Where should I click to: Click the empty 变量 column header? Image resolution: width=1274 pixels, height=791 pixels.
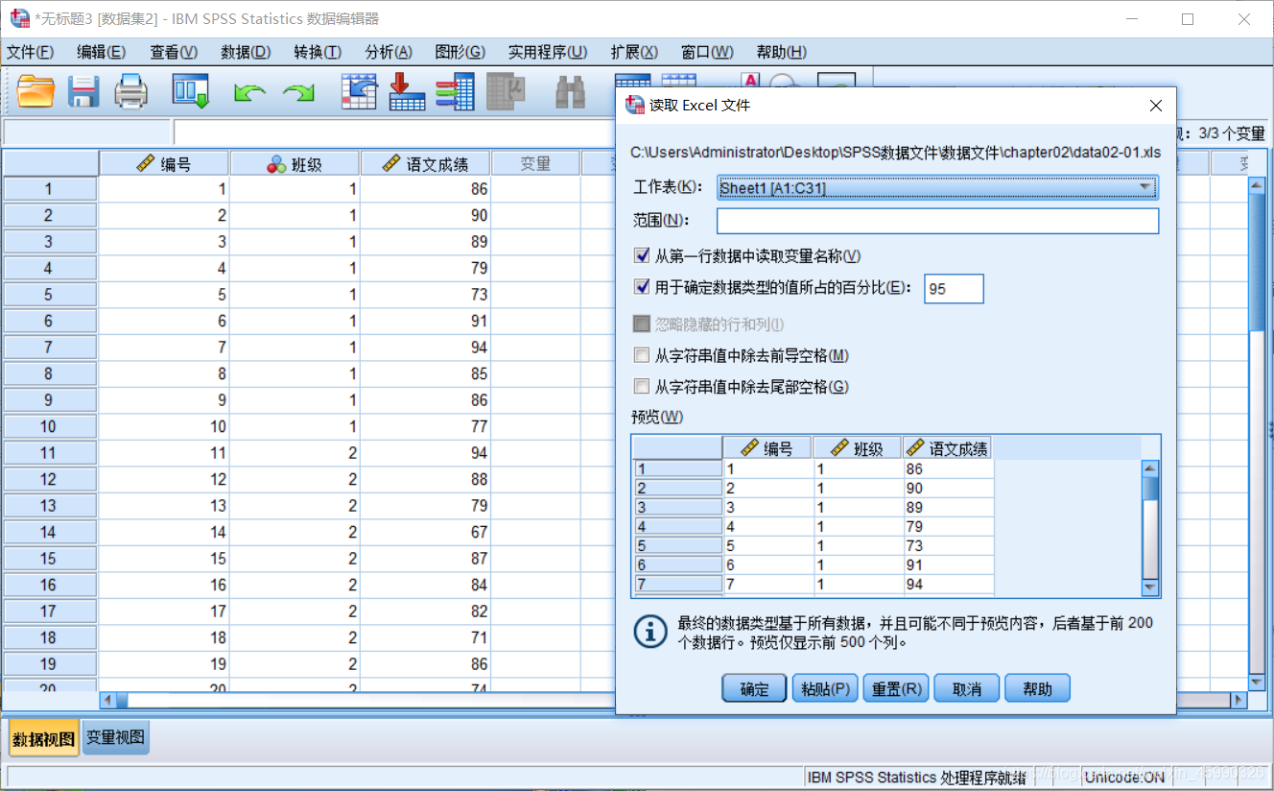(x=534, y=164)
